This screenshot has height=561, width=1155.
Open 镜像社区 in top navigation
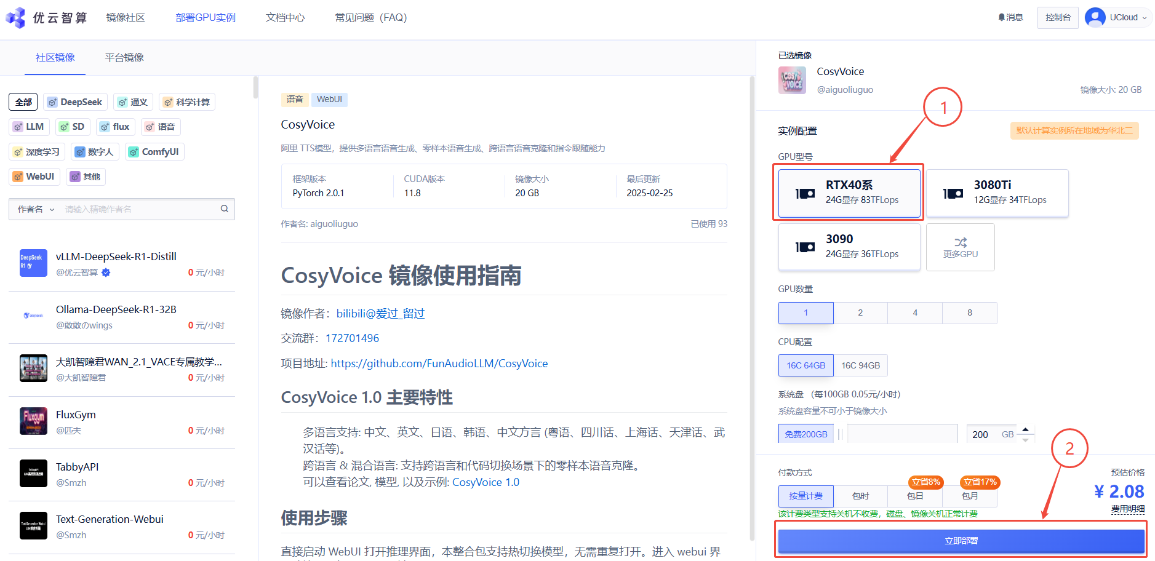126,17
